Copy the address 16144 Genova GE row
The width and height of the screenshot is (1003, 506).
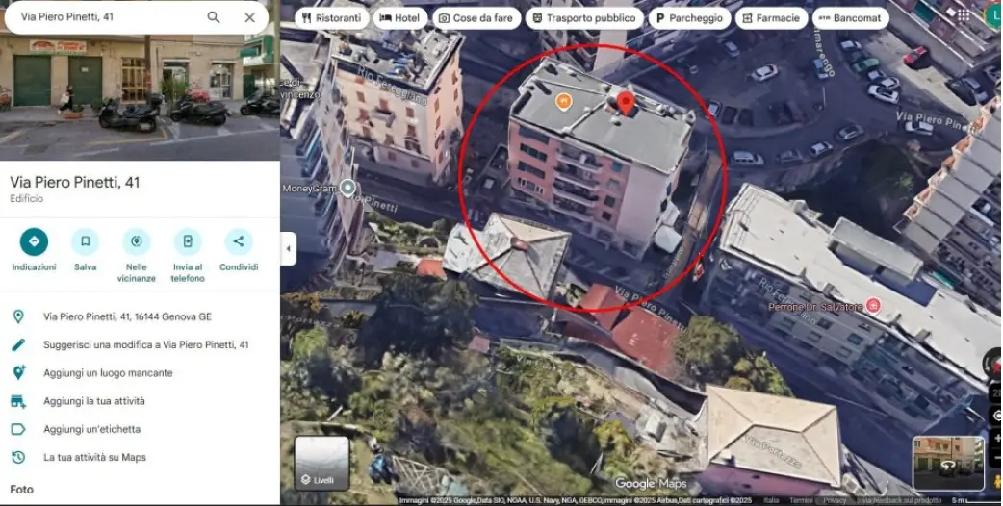(x=140, y=316)
